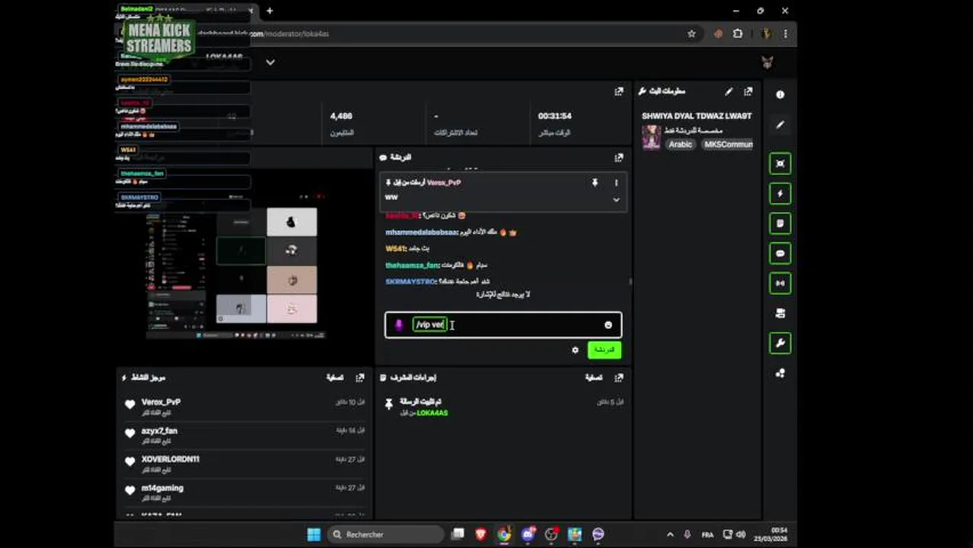Pop out the stats panel
This screenshot has height=548, width=973.
pos(619,91)
